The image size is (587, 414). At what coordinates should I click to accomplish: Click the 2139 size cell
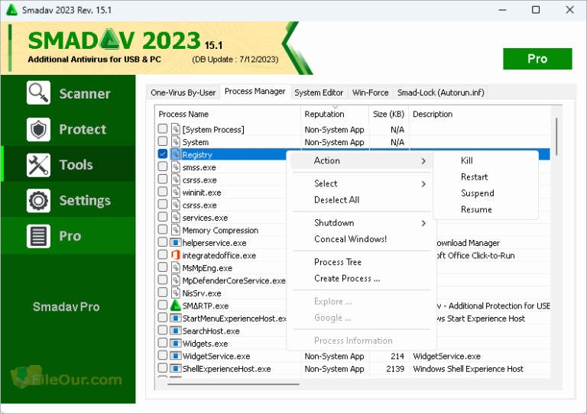coord(395,369)
